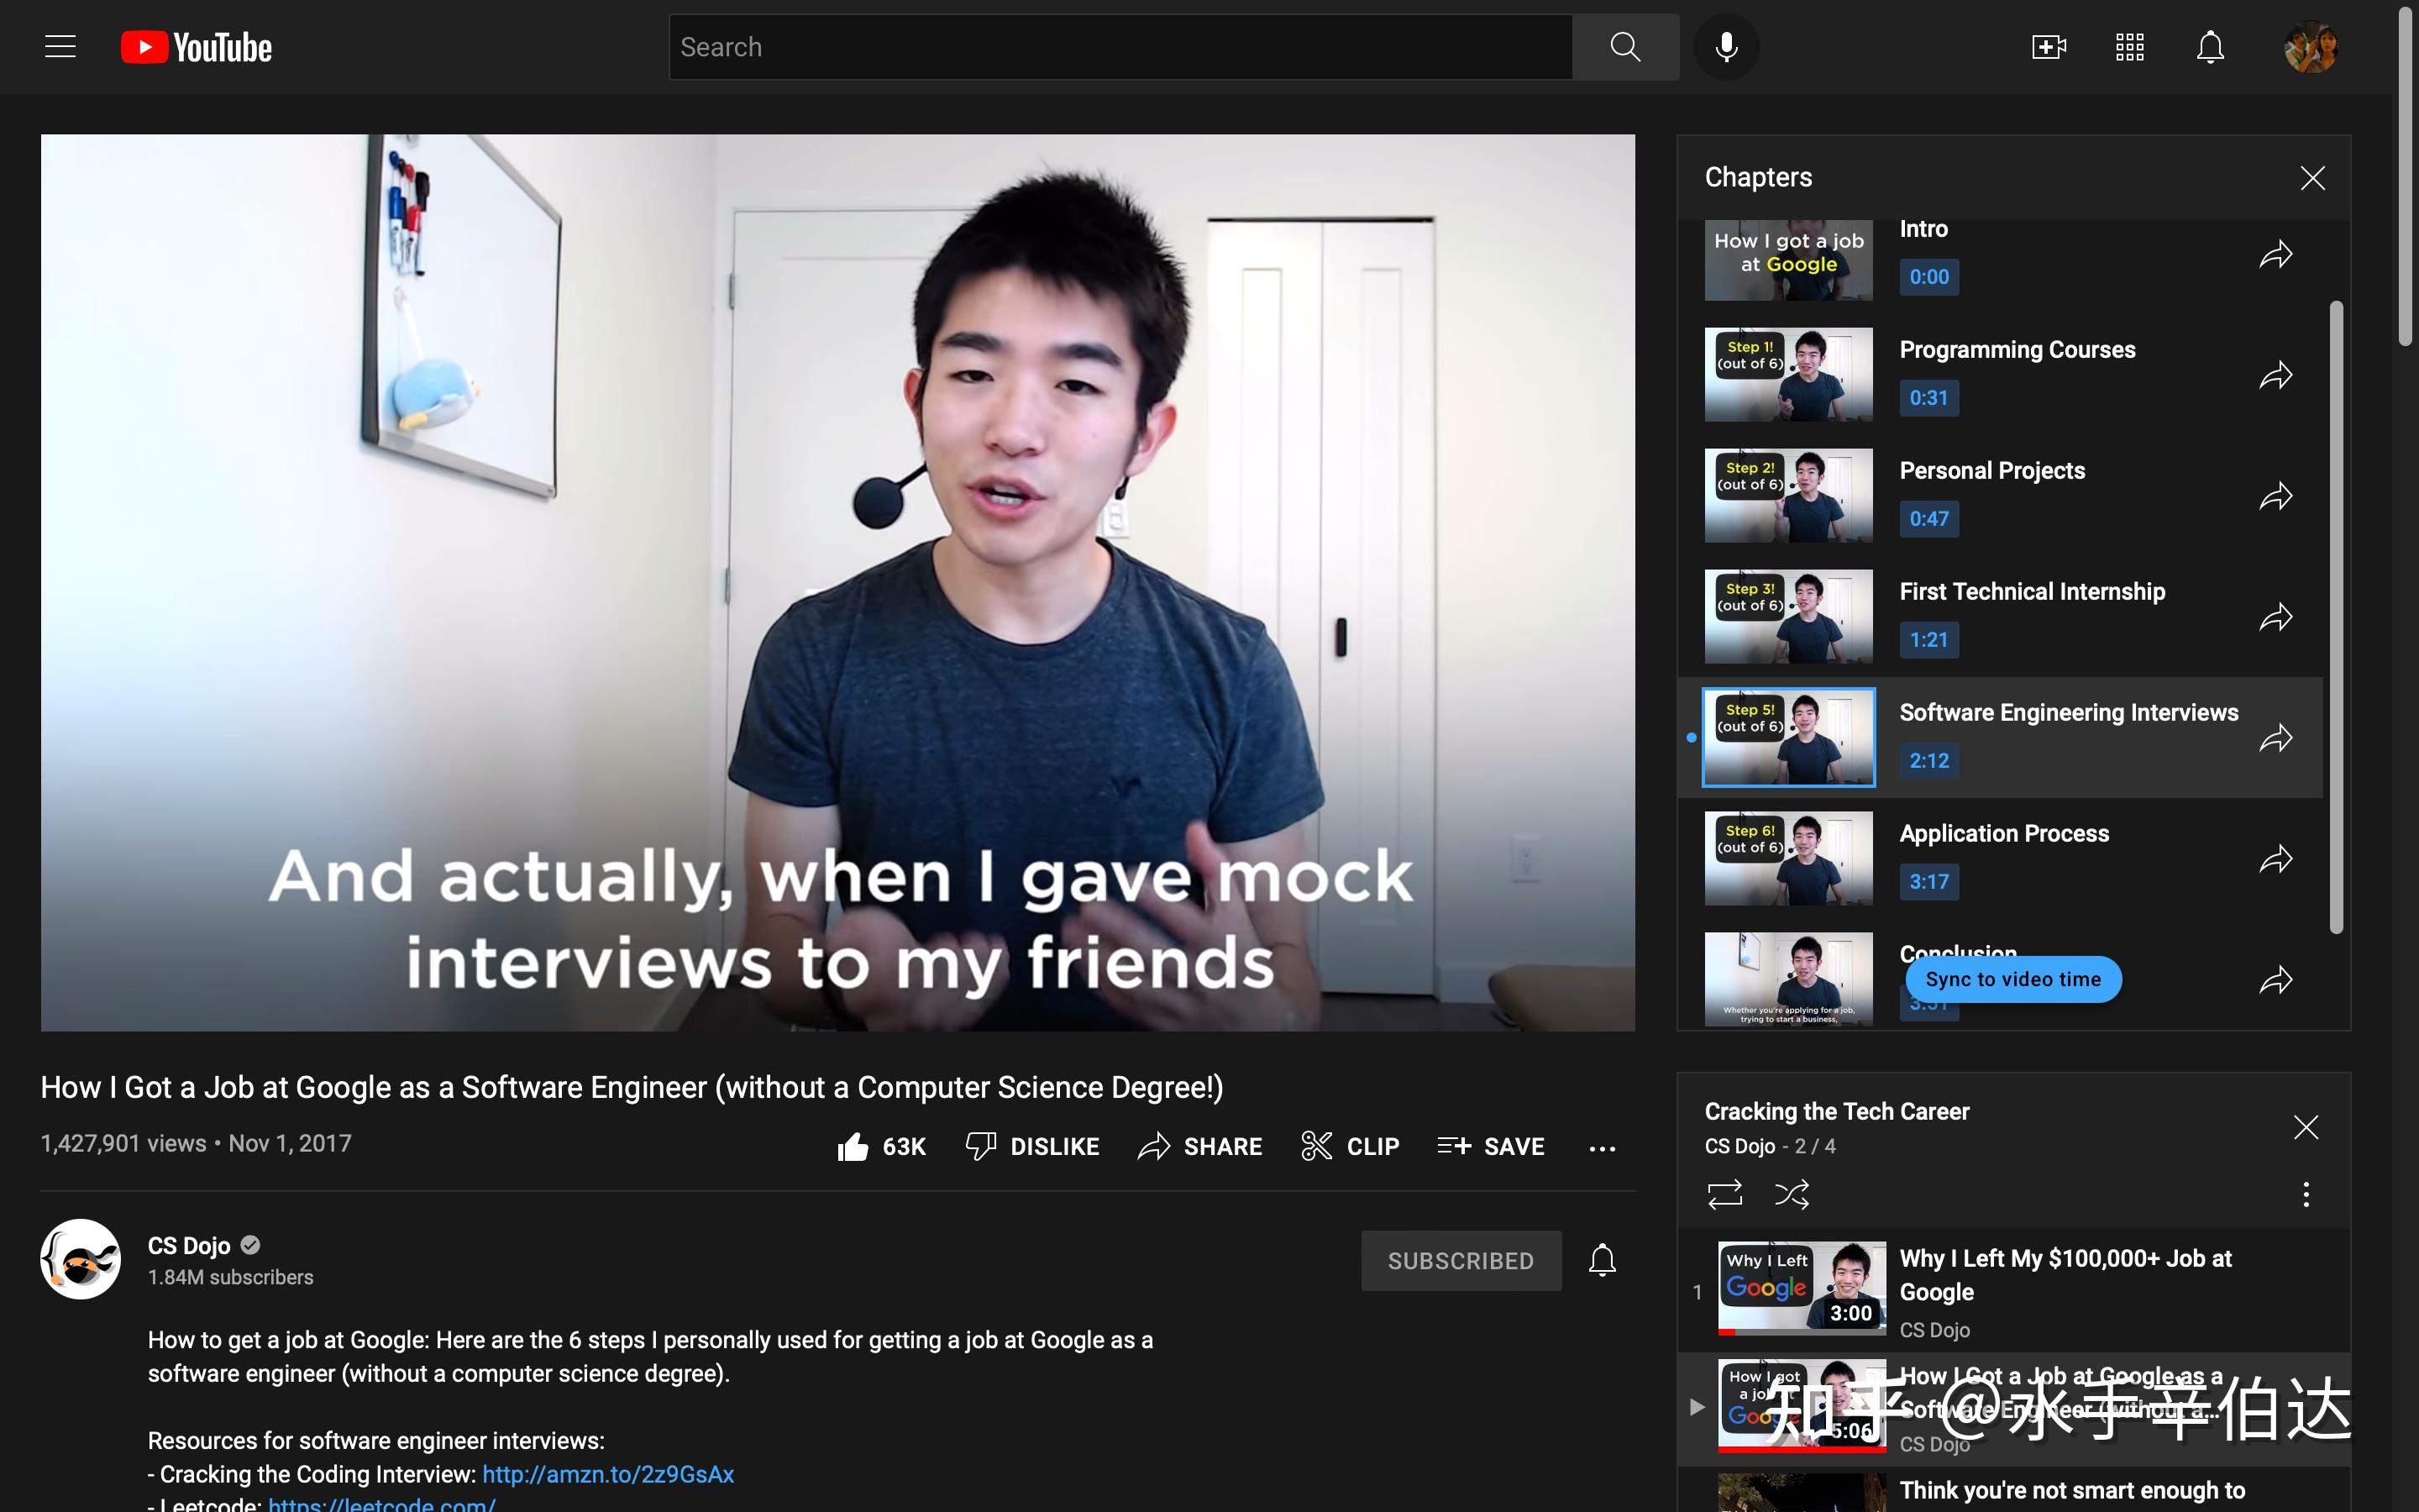Open the Cracking the Coding Interview amzn link
Viewport: 2419px width, 1512px height.
click(x=608, y=1474)
